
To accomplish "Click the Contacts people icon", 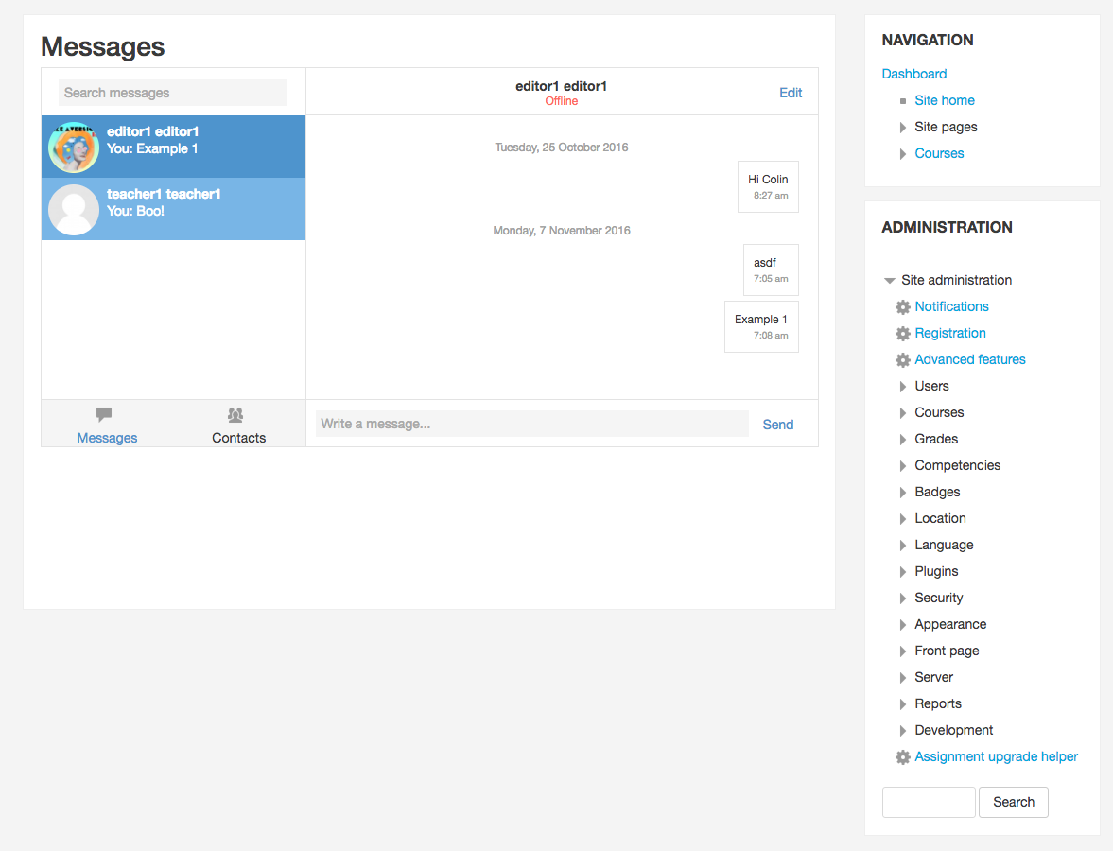I will [x=235, y=414].
